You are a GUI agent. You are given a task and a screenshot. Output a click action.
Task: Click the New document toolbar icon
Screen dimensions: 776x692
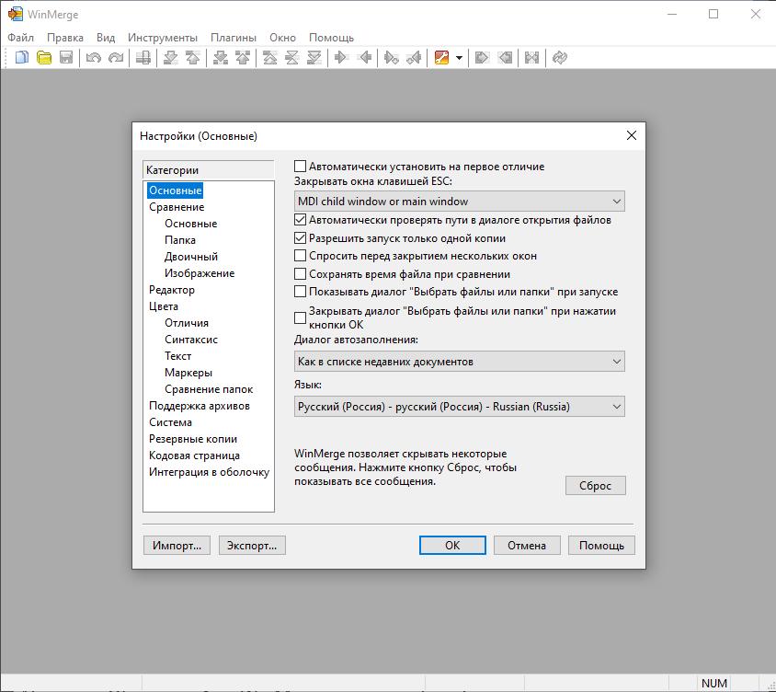pos(22,58)
